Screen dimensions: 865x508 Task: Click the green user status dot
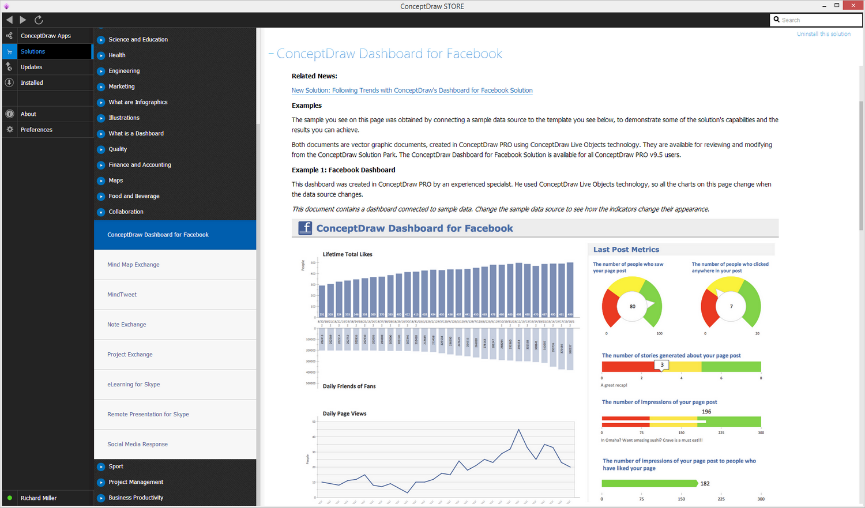10,498
